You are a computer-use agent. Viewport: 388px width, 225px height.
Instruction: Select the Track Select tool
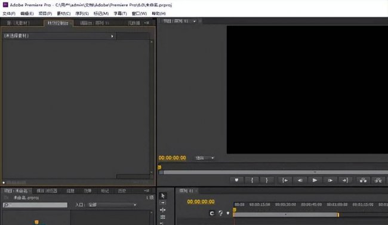162,203
